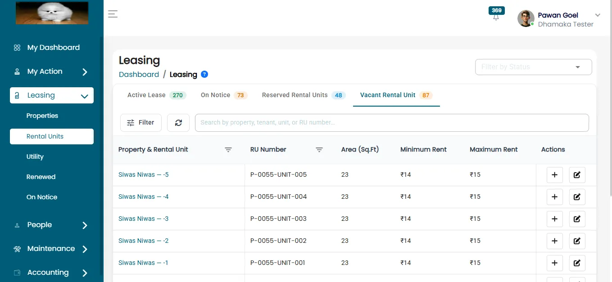Open the Filter by Status dropdown
Screen dimensions: 612x282
[534, 67]
